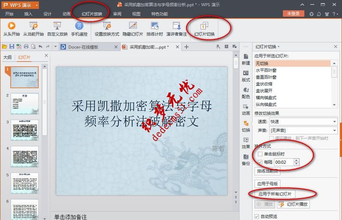Open the 视图 ribbon tab

coord(136,14)
